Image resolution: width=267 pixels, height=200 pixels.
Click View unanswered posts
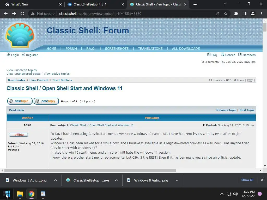23,74
